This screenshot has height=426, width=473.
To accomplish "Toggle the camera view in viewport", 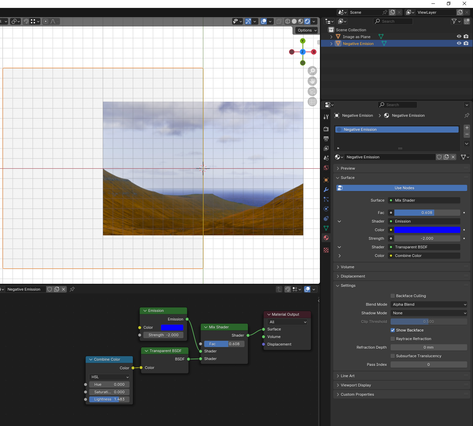I will pos(312,91).
